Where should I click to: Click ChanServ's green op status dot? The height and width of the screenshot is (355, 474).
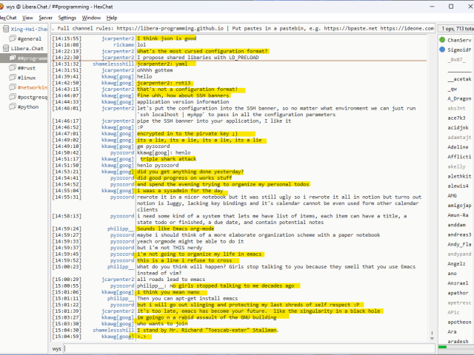tap(442, 39)
